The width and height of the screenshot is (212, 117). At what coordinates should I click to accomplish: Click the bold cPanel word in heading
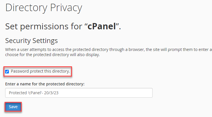(x=101, y=26)
